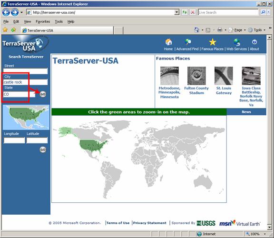Click GO button next to State field
Screen dimensions: 274x238
tap(43, 94)
